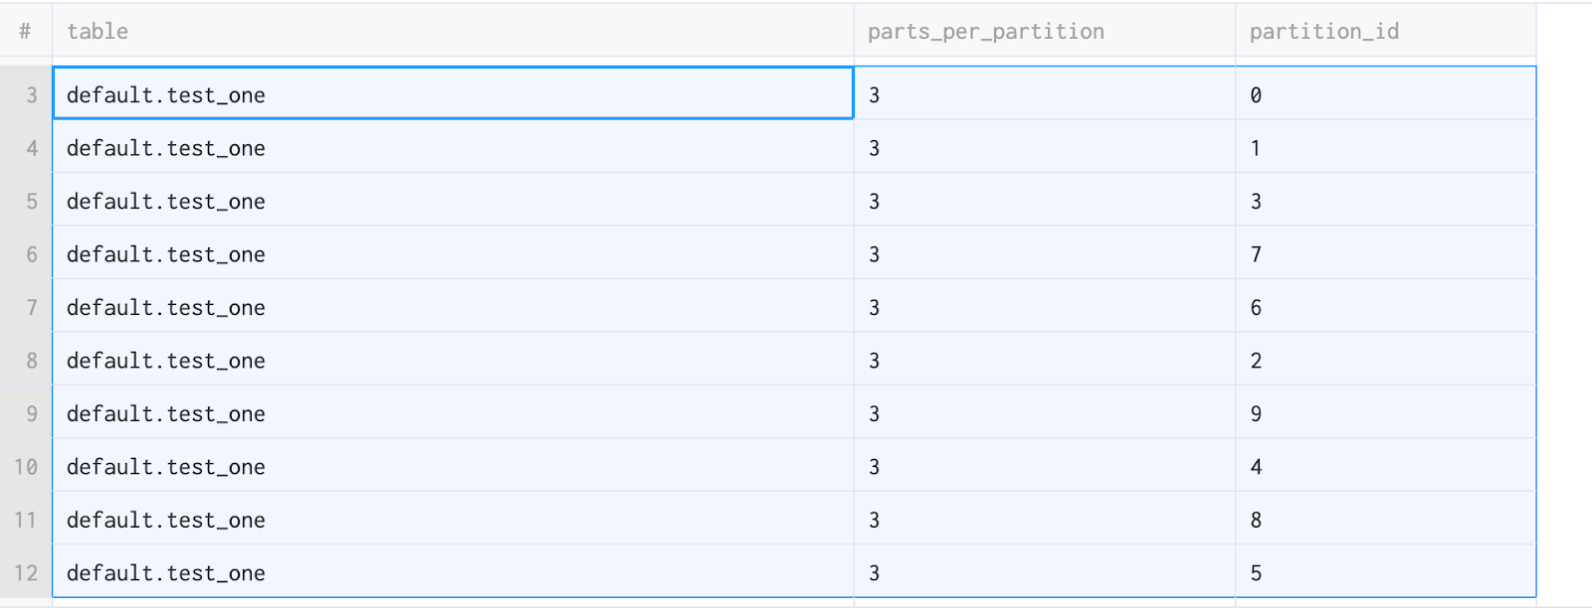Viewport: 1592px width, 613px height.
Task: Click the partition_id cell showing 7
Action: point(1385,254)
